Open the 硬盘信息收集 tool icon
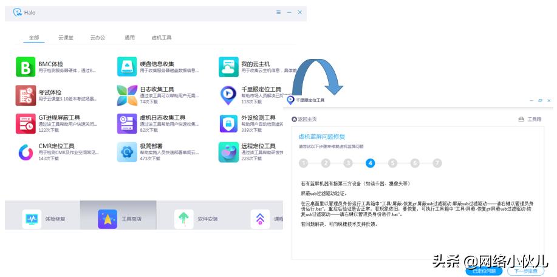Image resolution: width=557 pixels, height=277 pixels. (127, 66)
